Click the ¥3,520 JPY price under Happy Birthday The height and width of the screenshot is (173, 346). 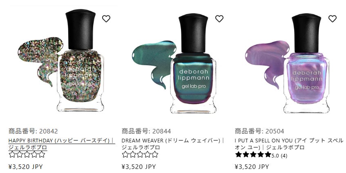pos(26,166)
